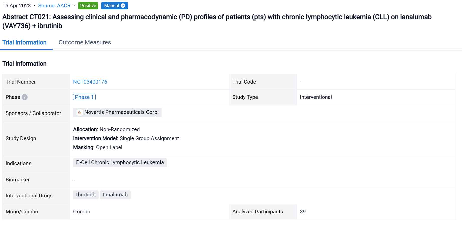Open the Outcome Measures tab
Viewport: 462px width, 227px height.
[85, 42]
